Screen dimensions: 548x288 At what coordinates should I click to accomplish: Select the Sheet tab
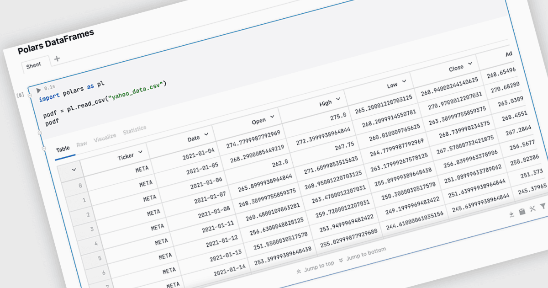[x=34, y=66]
